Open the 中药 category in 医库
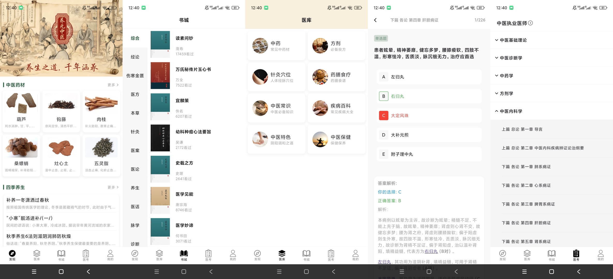This screenshot has height=279, width=613. click(276, 46)
